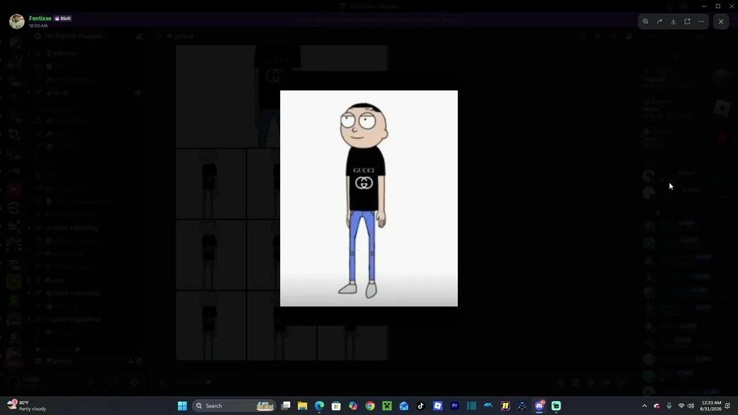Launch Microsoft Edge from the taskbar

319,406
